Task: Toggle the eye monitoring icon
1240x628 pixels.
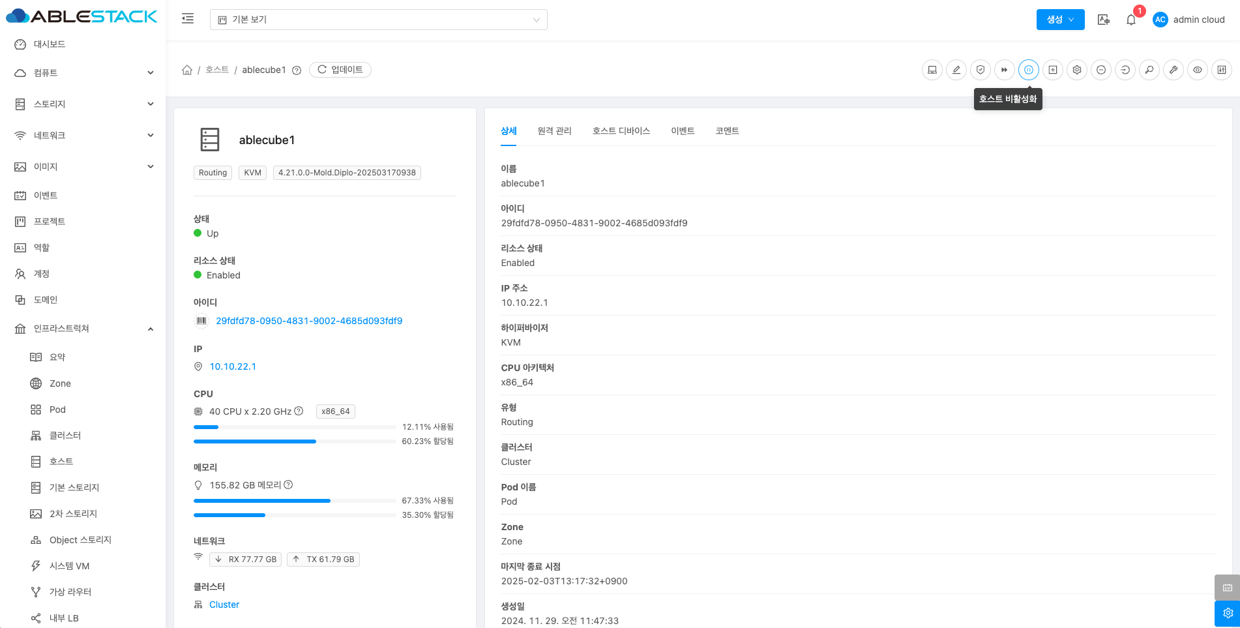Action: pos(1197,70)
